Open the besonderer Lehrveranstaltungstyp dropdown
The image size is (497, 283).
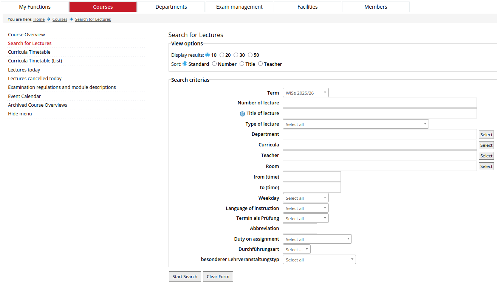click(319, 259)
